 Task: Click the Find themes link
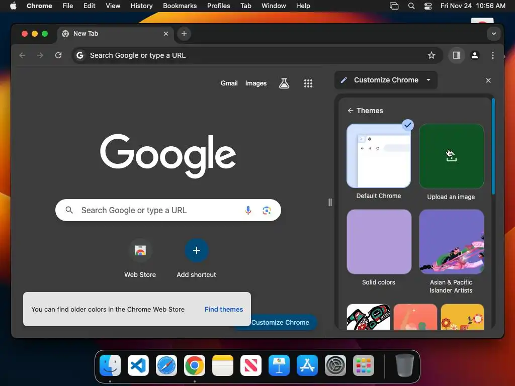click(224, 309)
